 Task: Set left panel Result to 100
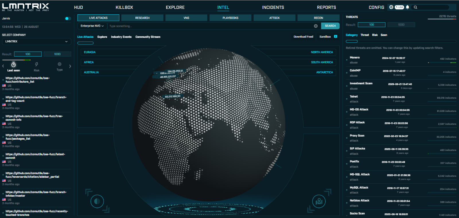[x=28, y=54]
